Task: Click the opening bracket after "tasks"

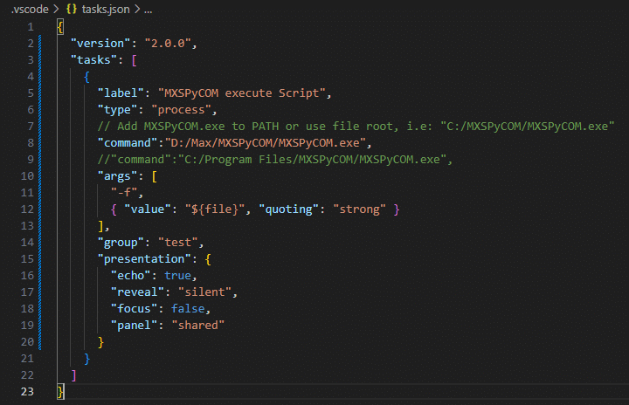Action: click(x=135, y=60)
